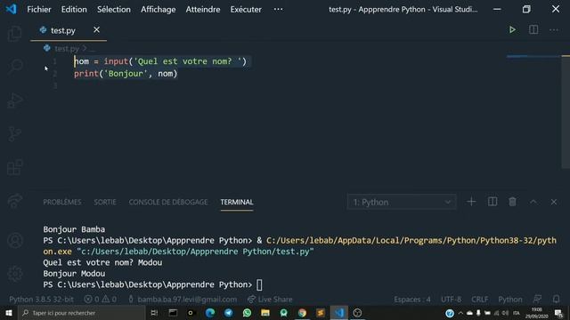
Task: Open the Run and Debug view
Action: coord(15,100)
